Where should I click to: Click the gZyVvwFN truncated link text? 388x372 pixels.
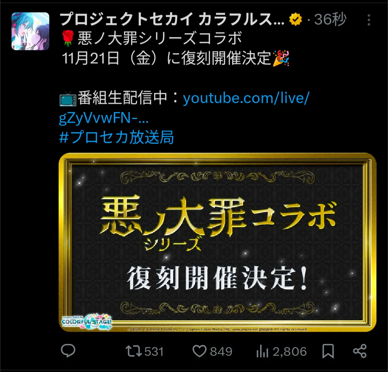point(104,118)
